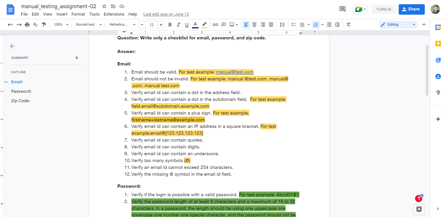This screenshot has height=217, width=446.
Task: Open the text color picker
Action: point(195,25)
